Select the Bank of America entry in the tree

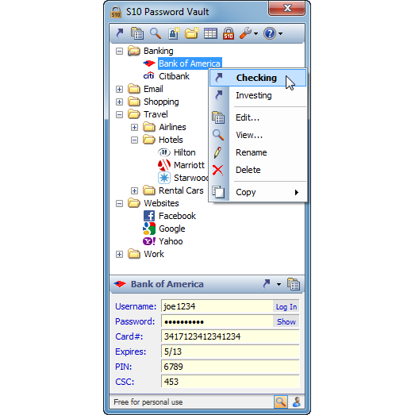pyautogui.click(x=190, y=63)
